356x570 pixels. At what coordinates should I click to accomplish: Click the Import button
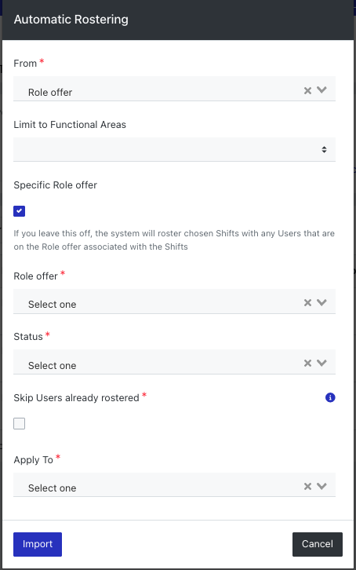(x=38, y=544)
